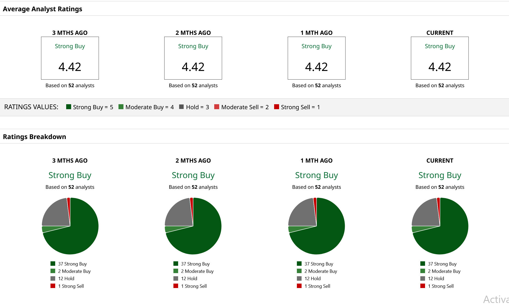Click the 3 MTHS AGO pie chart
The image size is (509, 304).
70,226
